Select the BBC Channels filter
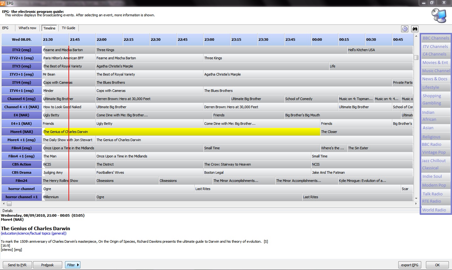The image size is (452, 270). 436,38
